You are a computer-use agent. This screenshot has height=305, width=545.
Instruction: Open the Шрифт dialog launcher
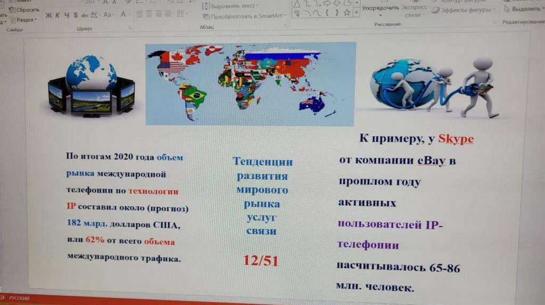coord(130,28)
